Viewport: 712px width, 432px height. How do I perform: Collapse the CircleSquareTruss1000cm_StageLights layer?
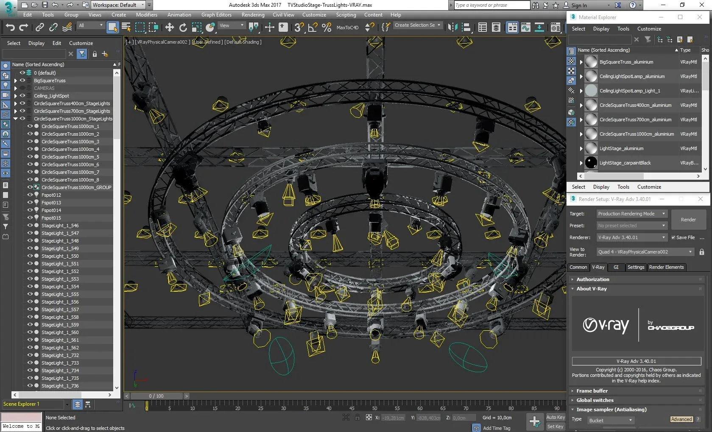(x=16, y=119)
